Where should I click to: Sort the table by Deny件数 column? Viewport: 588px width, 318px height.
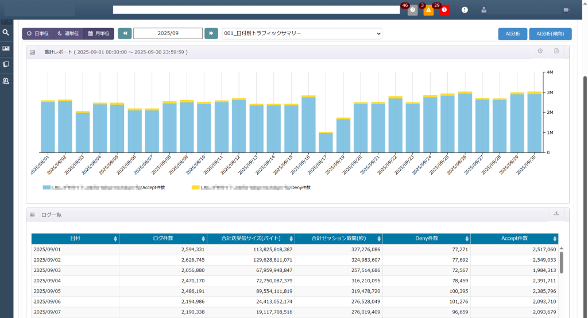(426, 238)
